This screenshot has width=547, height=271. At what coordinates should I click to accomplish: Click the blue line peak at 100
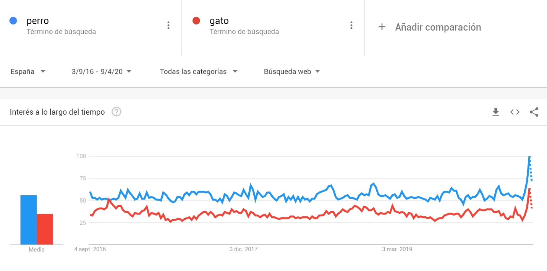(529, 157)
